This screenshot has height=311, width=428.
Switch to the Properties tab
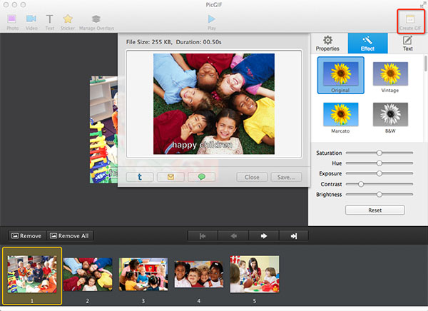[327, 43]
